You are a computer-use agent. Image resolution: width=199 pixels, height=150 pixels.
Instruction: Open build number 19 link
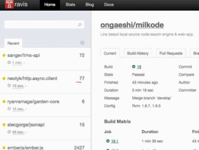tap(139, 67)
